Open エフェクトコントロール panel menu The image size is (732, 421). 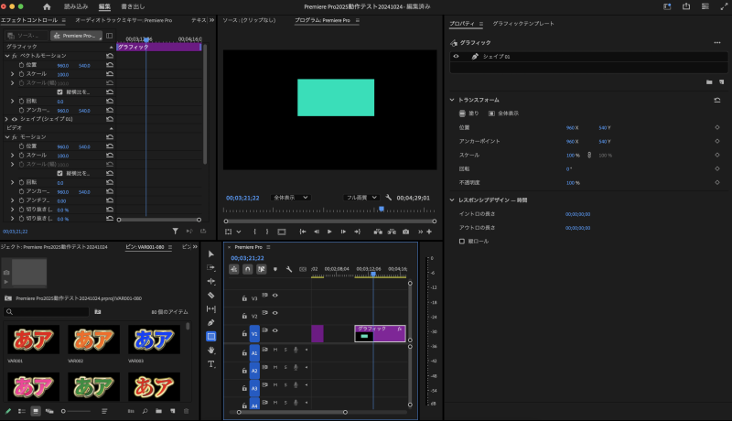(x=63, y=20)
